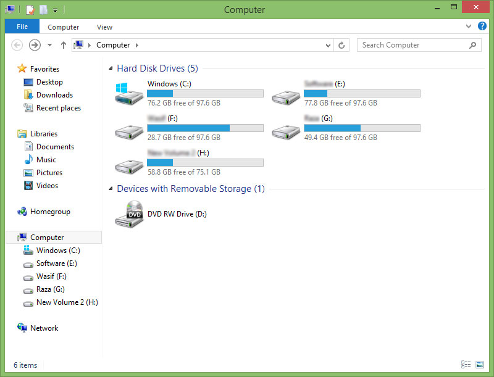
Task: Refresh the view using the refresh icon
Action: [341, 44]
